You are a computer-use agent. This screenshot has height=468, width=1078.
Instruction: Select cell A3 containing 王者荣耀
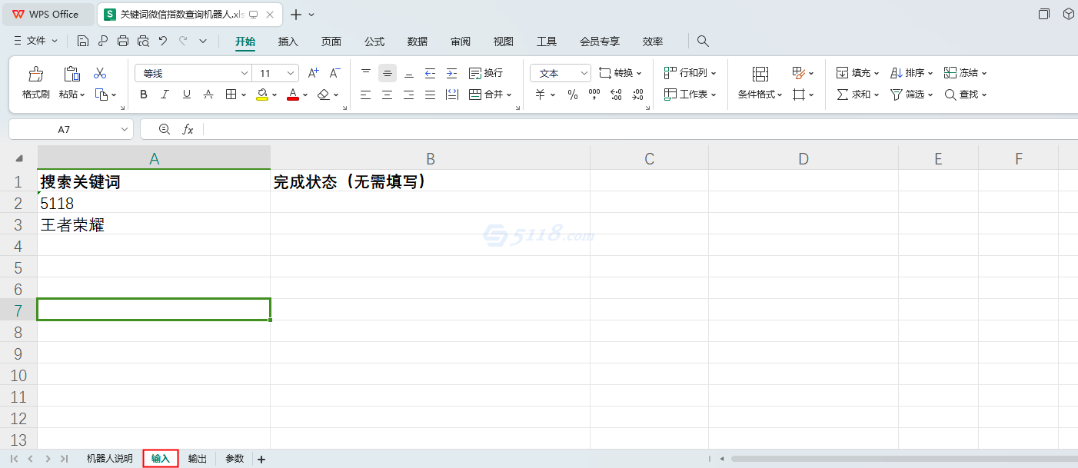(154, 225)
